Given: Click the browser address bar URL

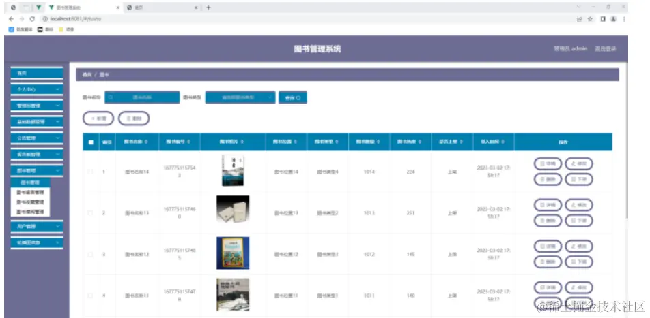Looking at the screenshot, I should click(x=75, y=19).
